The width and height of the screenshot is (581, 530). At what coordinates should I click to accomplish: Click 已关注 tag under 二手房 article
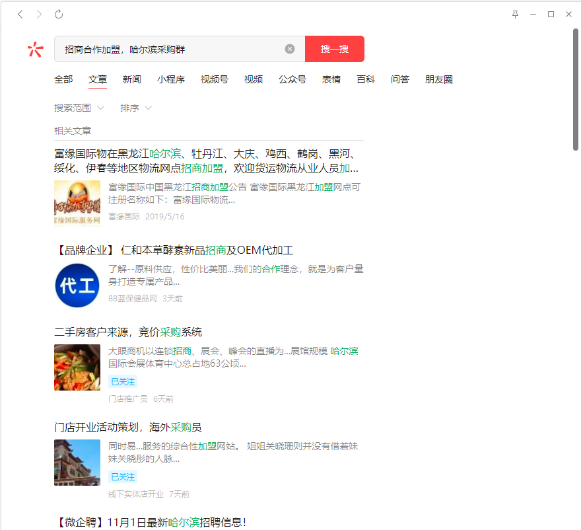click(x=123, y=382)
